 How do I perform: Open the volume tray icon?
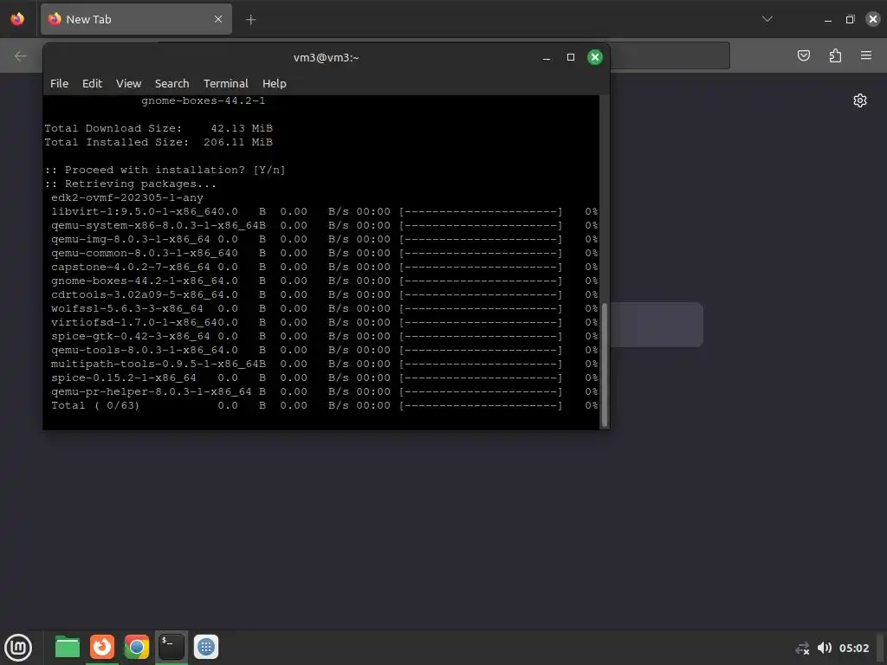[825, 648]
